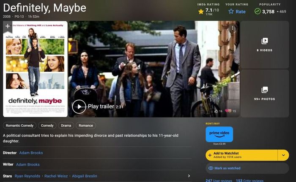Expand the watchlist dropdown arrow

point(283,155)
